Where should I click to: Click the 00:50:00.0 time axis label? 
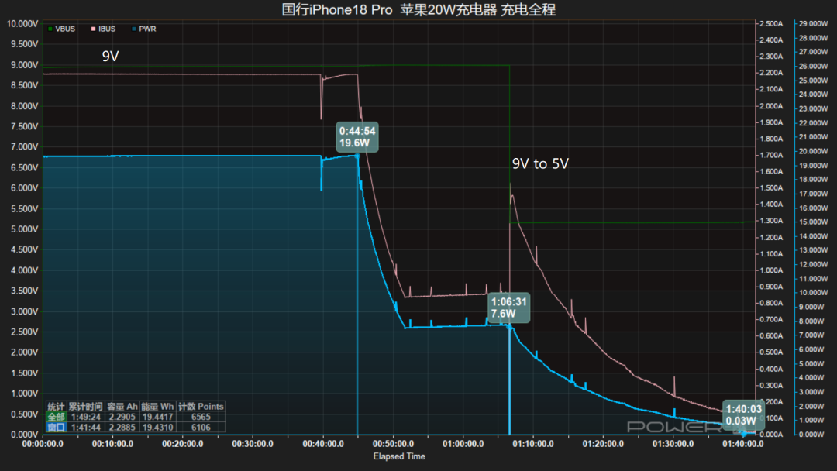coord(393,444)
